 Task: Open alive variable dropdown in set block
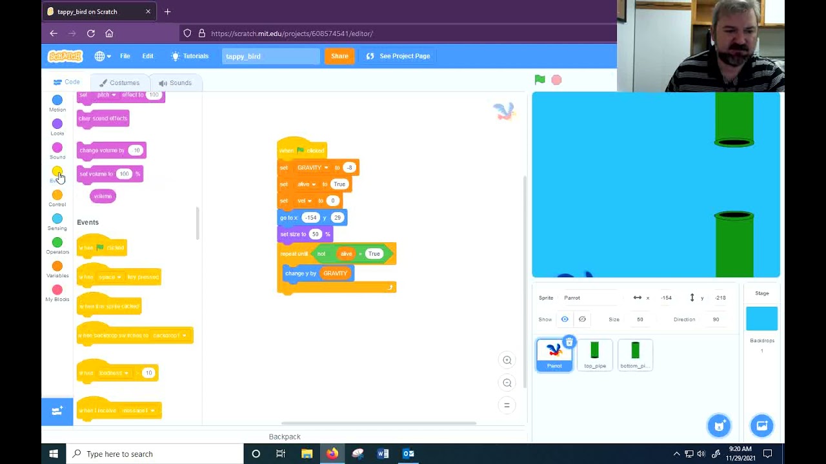pyautogui.click(x=307, y=184)
